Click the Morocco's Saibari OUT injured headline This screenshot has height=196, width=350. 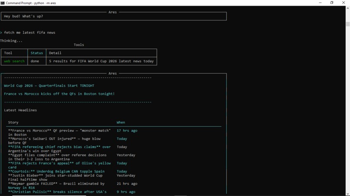click(54, 141)
